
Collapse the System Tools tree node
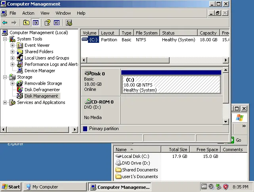click(5, 39)
